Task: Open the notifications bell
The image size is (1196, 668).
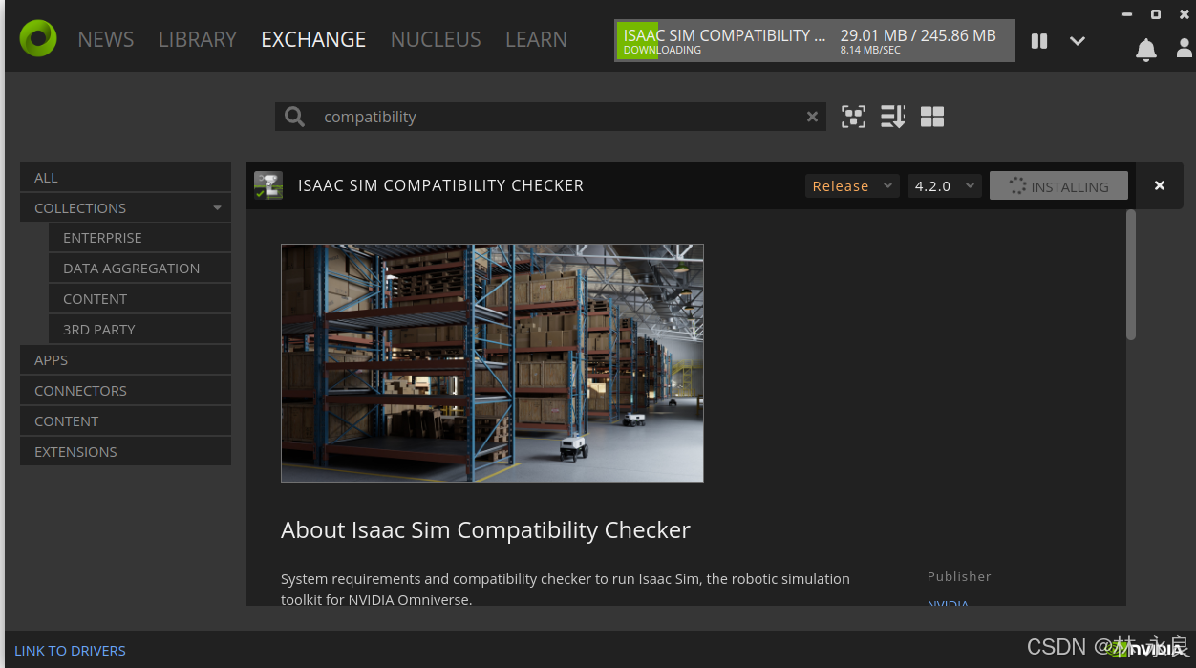Action: click(1146, 50)
